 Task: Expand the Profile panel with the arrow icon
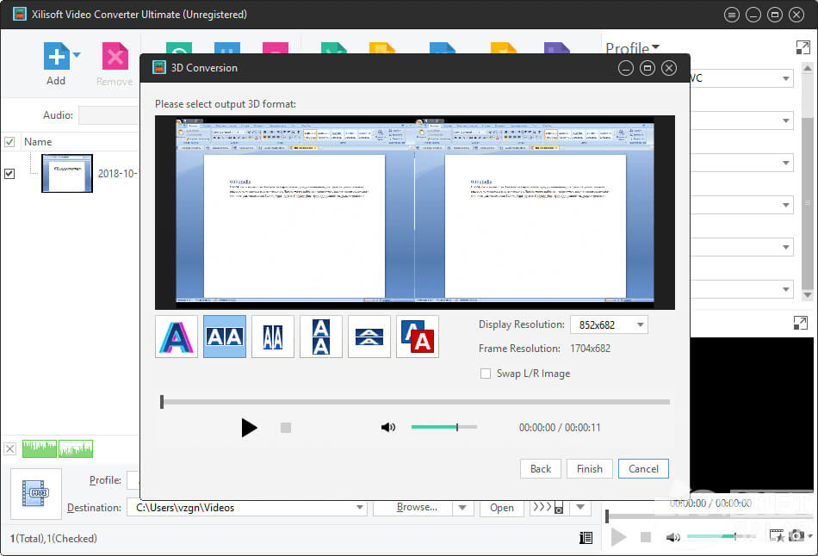[x=803, y=48]
